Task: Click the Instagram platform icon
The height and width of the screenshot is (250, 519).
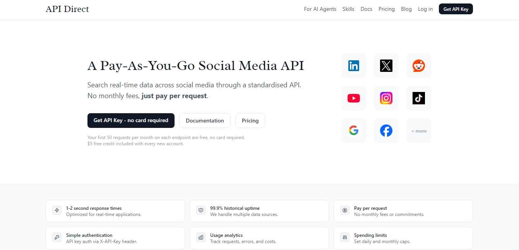Action: [x=386, y=98]
